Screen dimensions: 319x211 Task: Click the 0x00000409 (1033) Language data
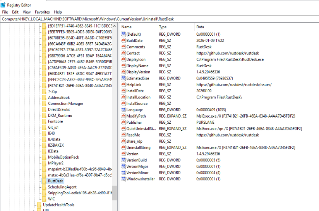[211, 110]
